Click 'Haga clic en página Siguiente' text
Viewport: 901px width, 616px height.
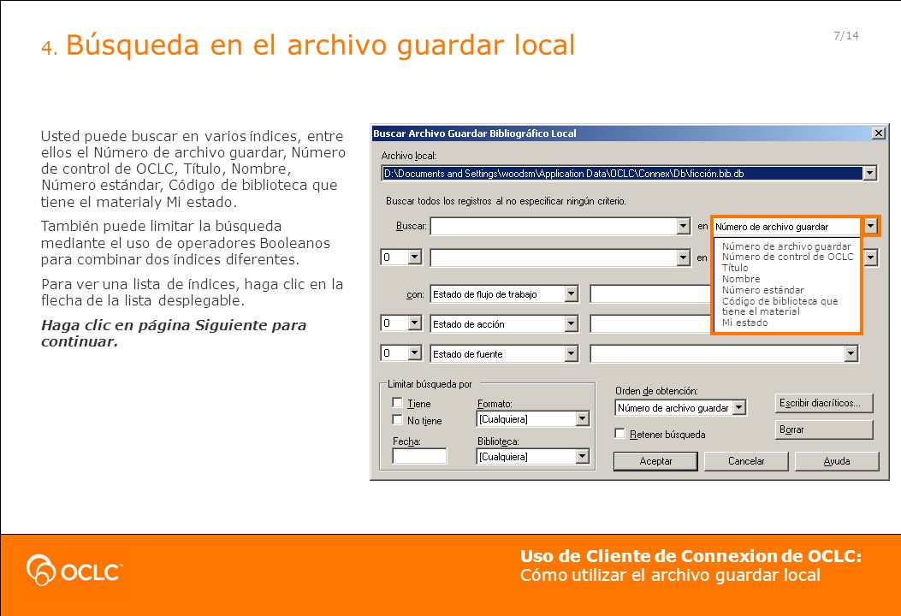coord(174,334)
